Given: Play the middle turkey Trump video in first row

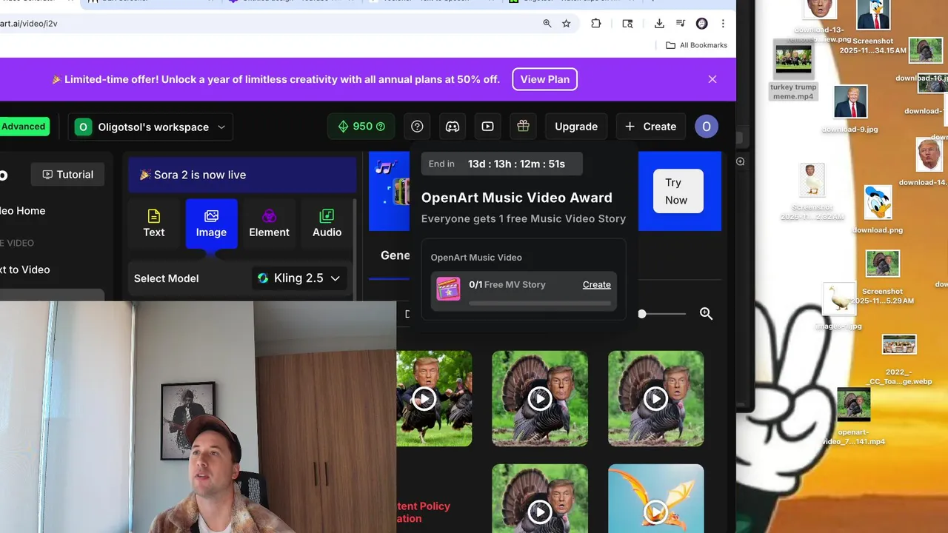Looking at the screenshot, I should pyautogui.click(x=540, y=398).
